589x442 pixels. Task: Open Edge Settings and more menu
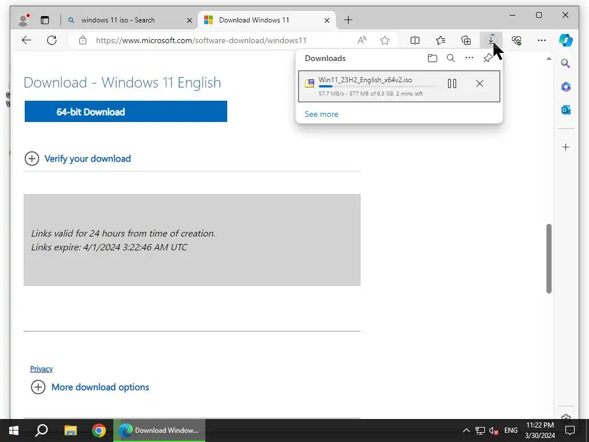pyautogui.click(x=542, y=40)
